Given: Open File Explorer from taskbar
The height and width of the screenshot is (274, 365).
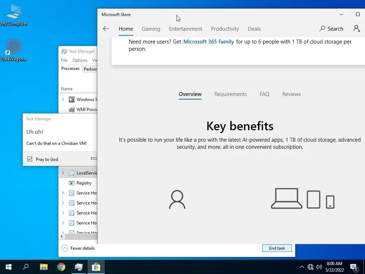Looking at the screenshot, I should (43, 267).
